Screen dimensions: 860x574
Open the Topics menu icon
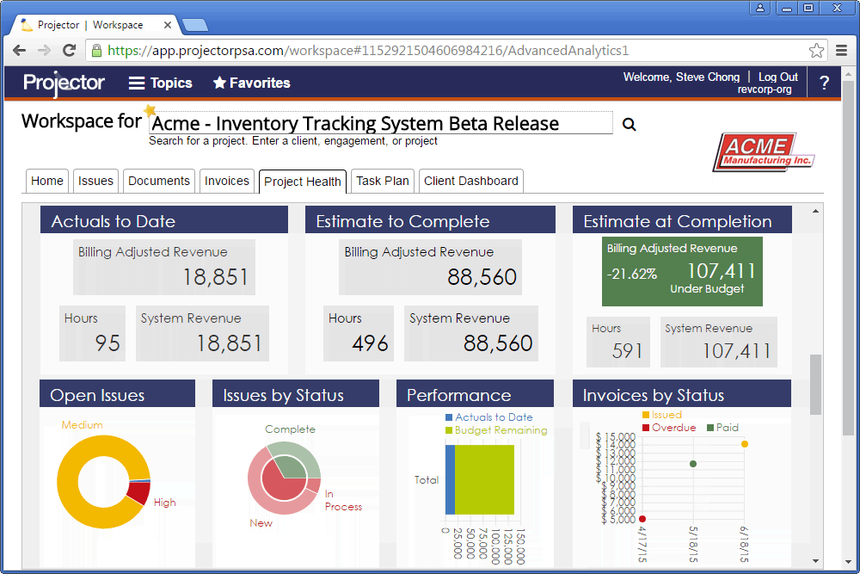[137, 83]
